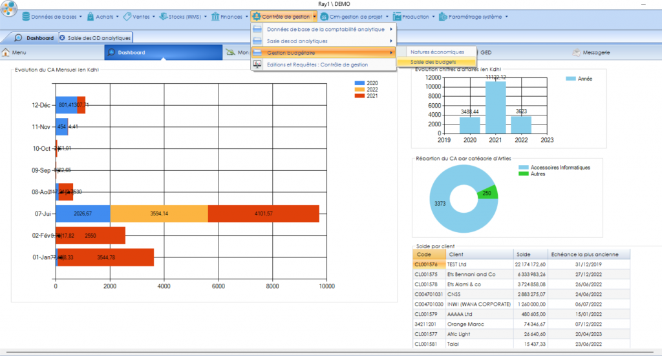Select the CNSS client row
Screen dimensions: 662x356
click(x=522, y=295)
